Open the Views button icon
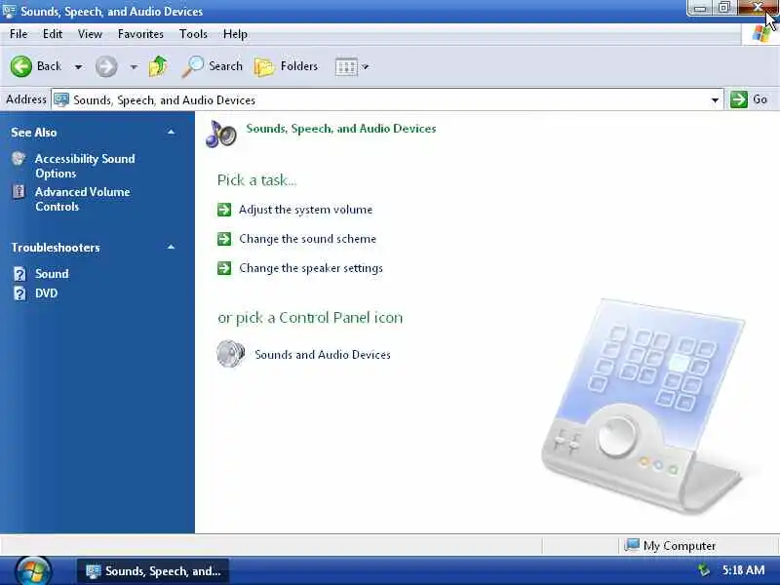 click(346, 66)
